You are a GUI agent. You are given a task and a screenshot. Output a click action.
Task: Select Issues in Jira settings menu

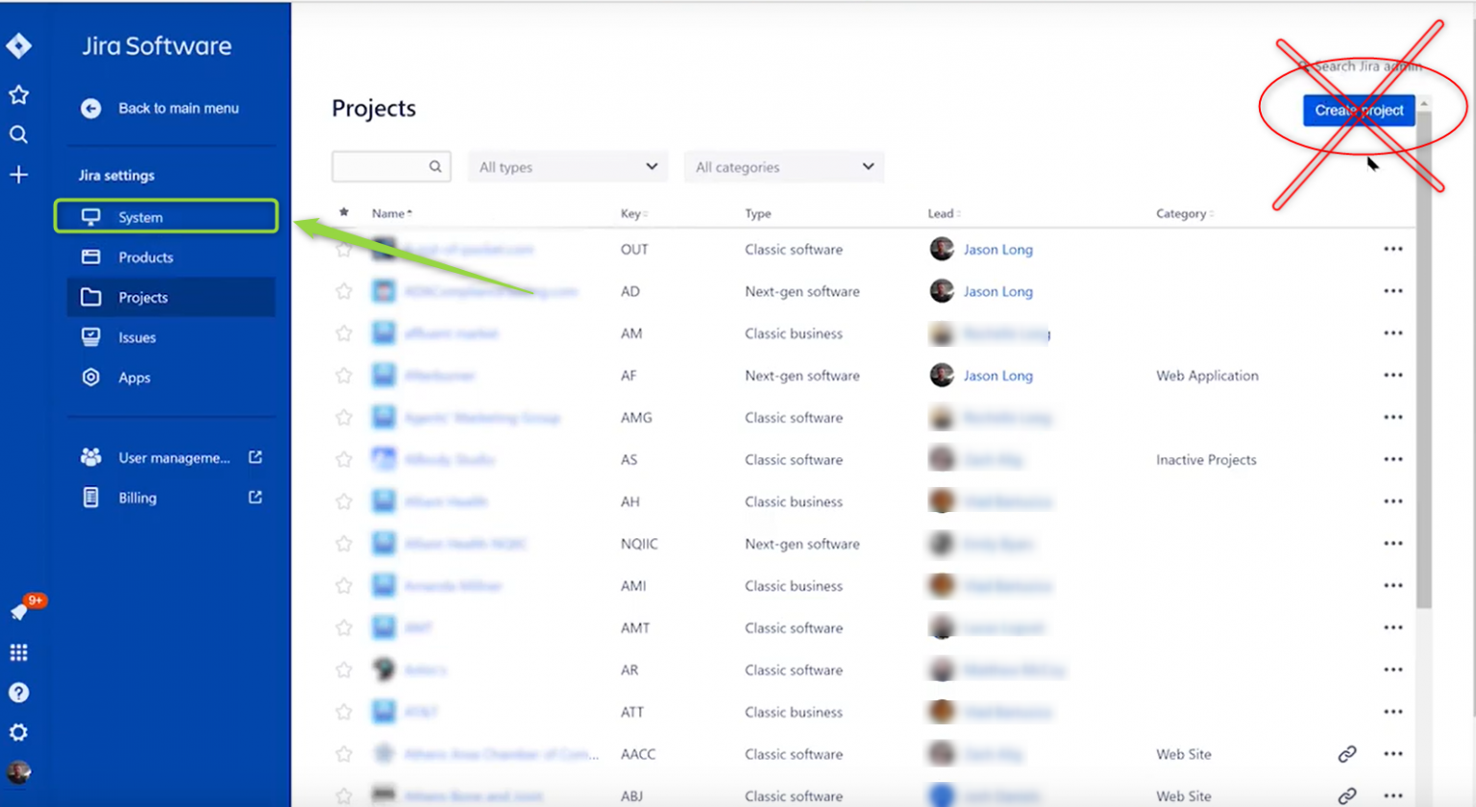pyautogui.click(x=137, y=336)
